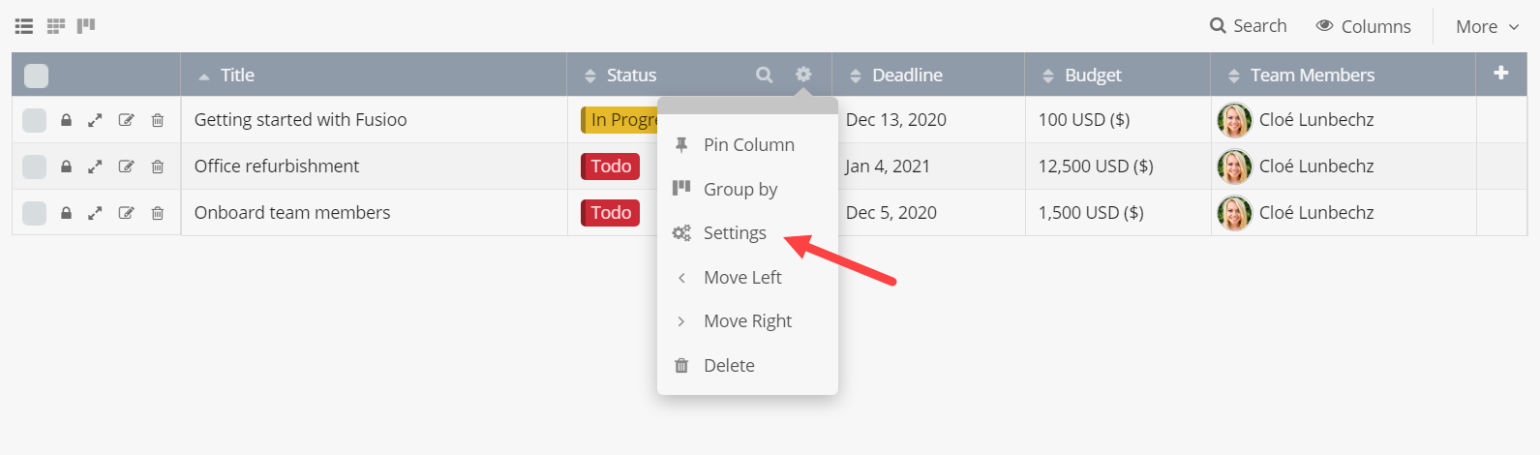The height and width of the screenshot is (455, 1540).
Task: Open the More dropdown menu
Action: pyautogui.click(x=1487, y=27)
